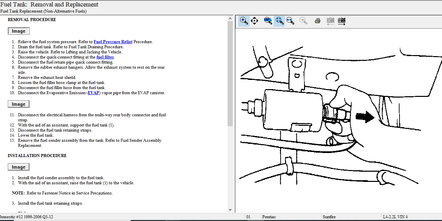The height and width of the screenshot is (221, 442).
Task: Go to next image camera icon
Action: [x=341, y=21]
